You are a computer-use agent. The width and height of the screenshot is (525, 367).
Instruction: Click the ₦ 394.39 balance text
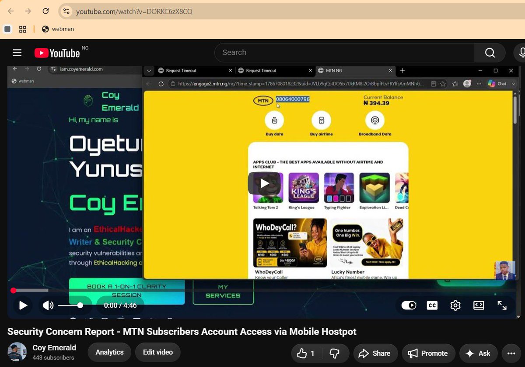[x=376, y=103]
